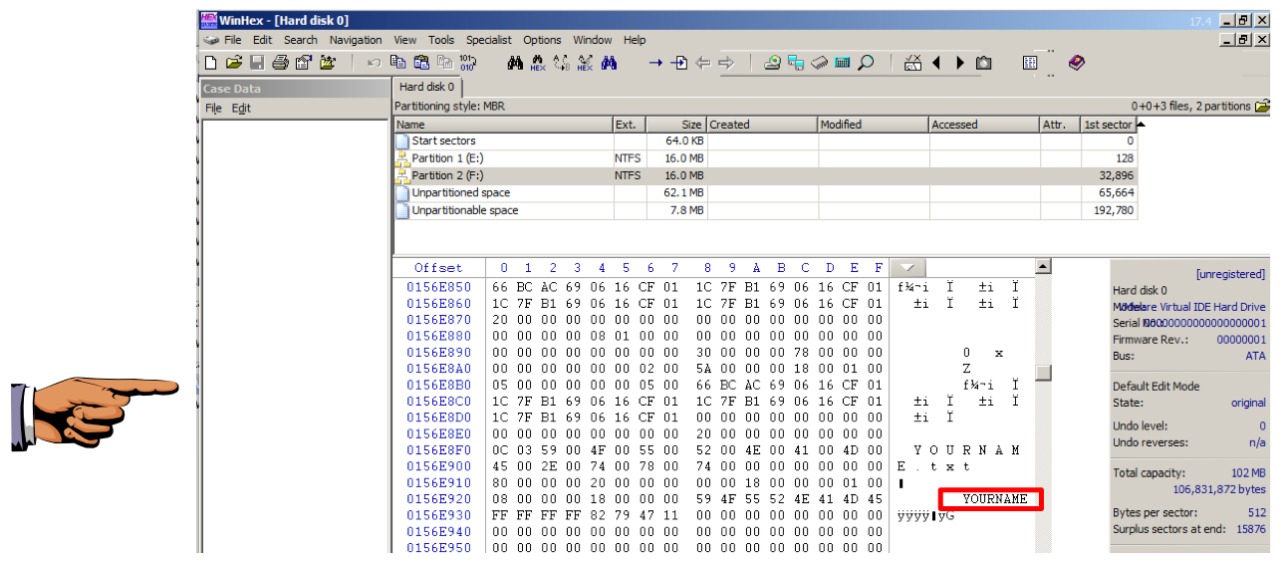Click the 1st sector column header
The height and width of the screenshot is (562, 1283).
point(1108,125)
